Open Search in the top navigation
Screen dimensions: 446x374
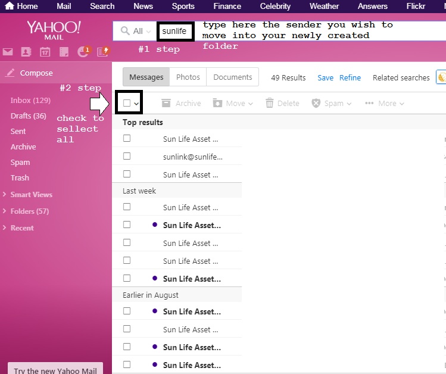pyautogui.click(x=102, y=6)
